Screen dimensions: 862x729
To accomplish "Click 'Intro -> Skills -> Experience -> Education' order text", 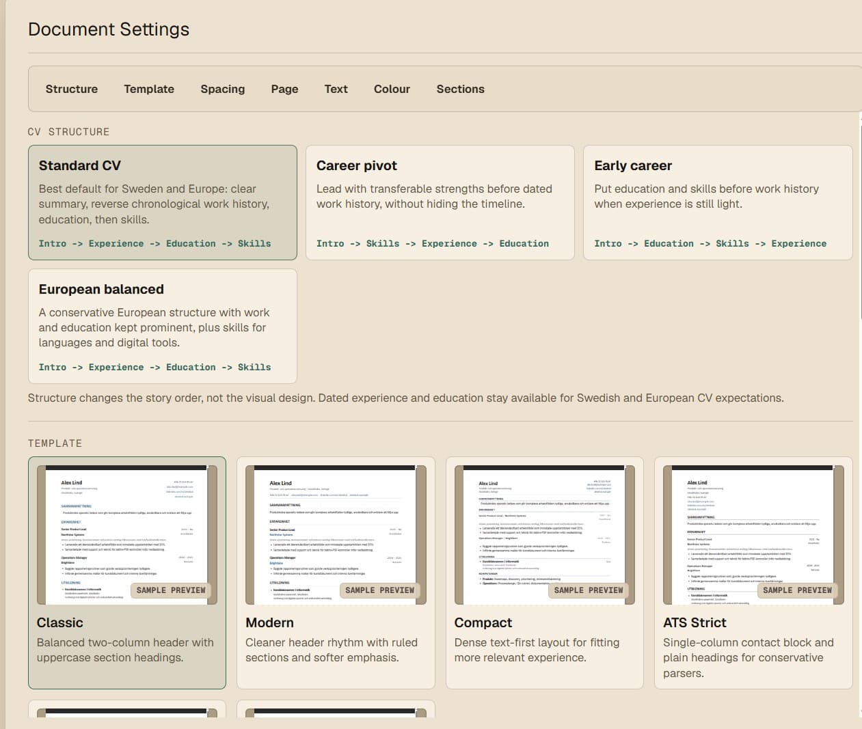I will point(433,243).
